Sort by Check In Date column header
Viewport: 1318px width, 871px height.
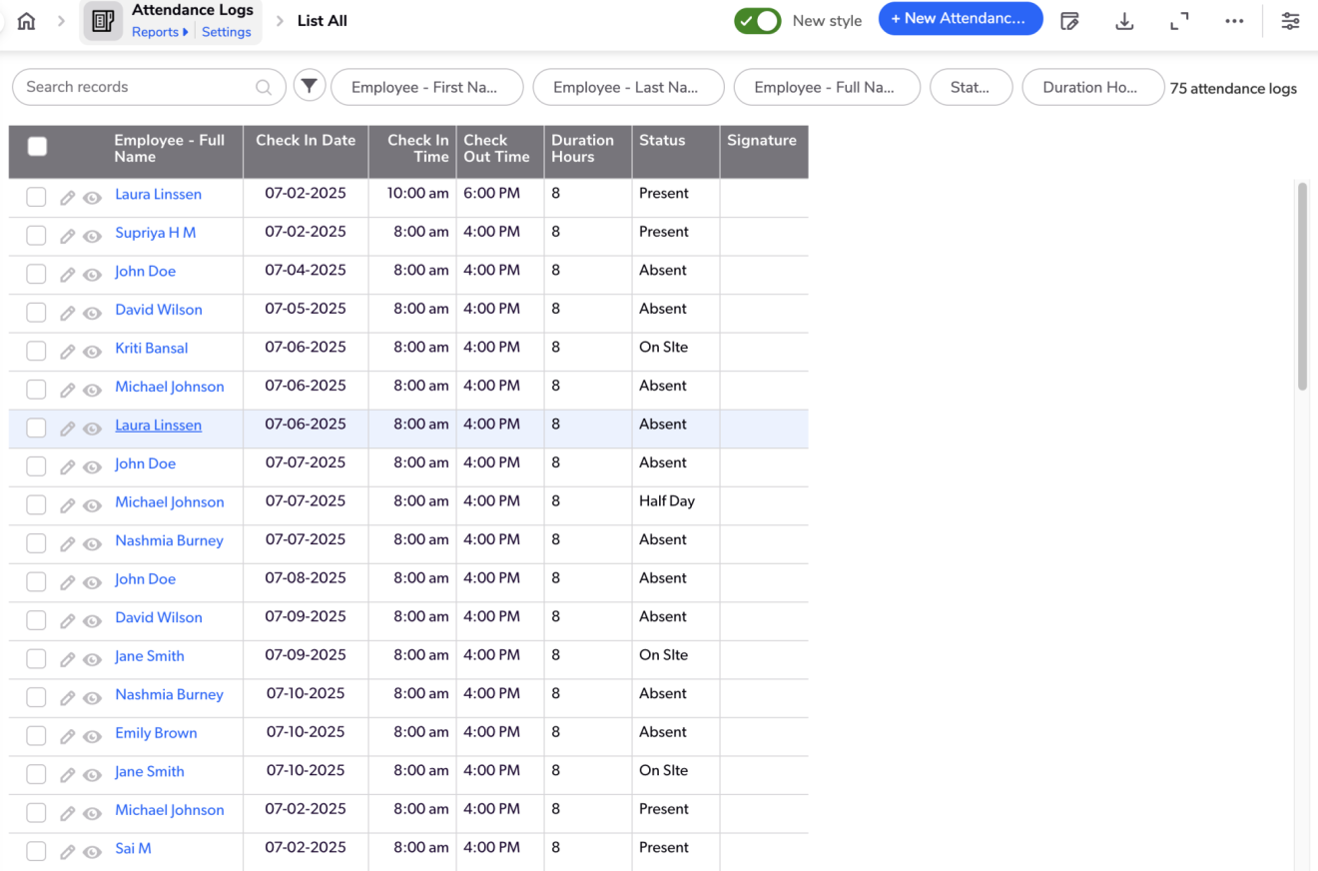pyautogui.click(x=305, y=141)
